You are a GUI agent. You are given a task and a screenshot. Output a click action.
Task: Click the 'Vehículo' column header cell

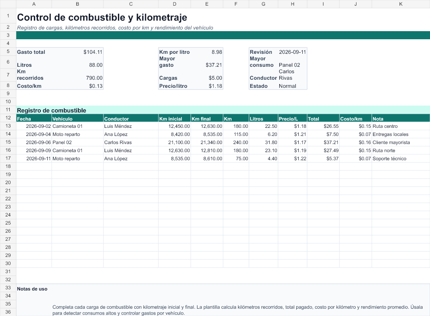[78, 119]
